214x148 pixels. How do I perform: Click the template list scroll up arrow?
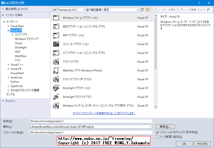tap(155, 16)
